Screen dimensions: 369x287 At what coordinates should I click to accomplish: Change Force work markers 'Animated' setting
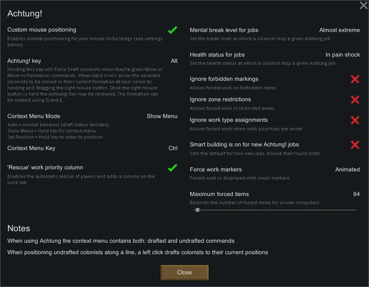point(347,169)
